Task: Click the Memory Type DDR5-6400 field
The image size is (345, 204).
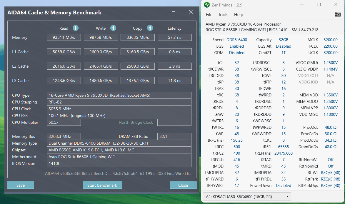Action: [x=119, y=143]
